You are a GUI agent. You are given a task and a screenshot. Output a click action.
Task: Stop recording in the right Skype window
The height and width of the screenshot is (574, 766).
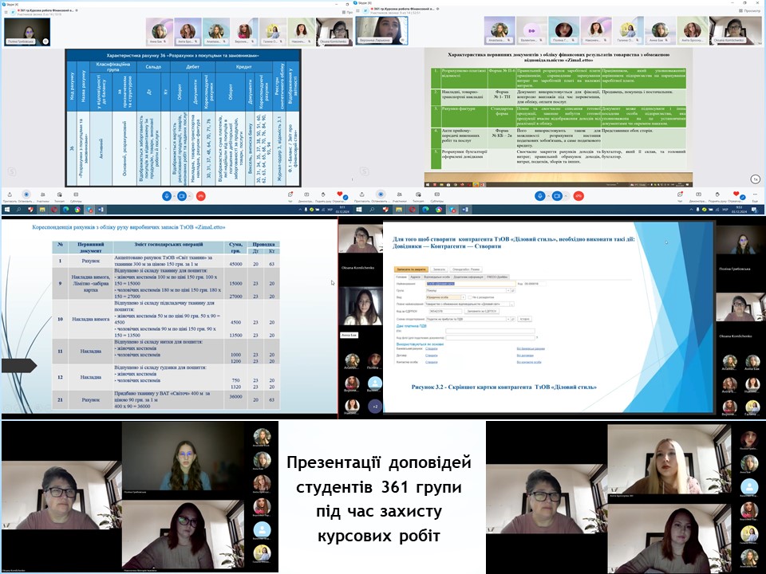[381, 195]
